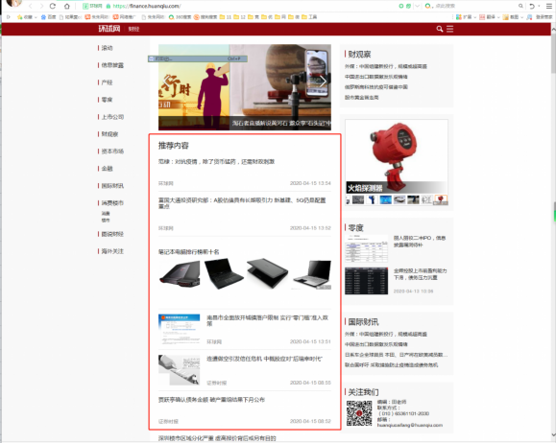556x443 pixels.
Task: Open 零度 article with dark table thumbnail
Action: (366, 281)
